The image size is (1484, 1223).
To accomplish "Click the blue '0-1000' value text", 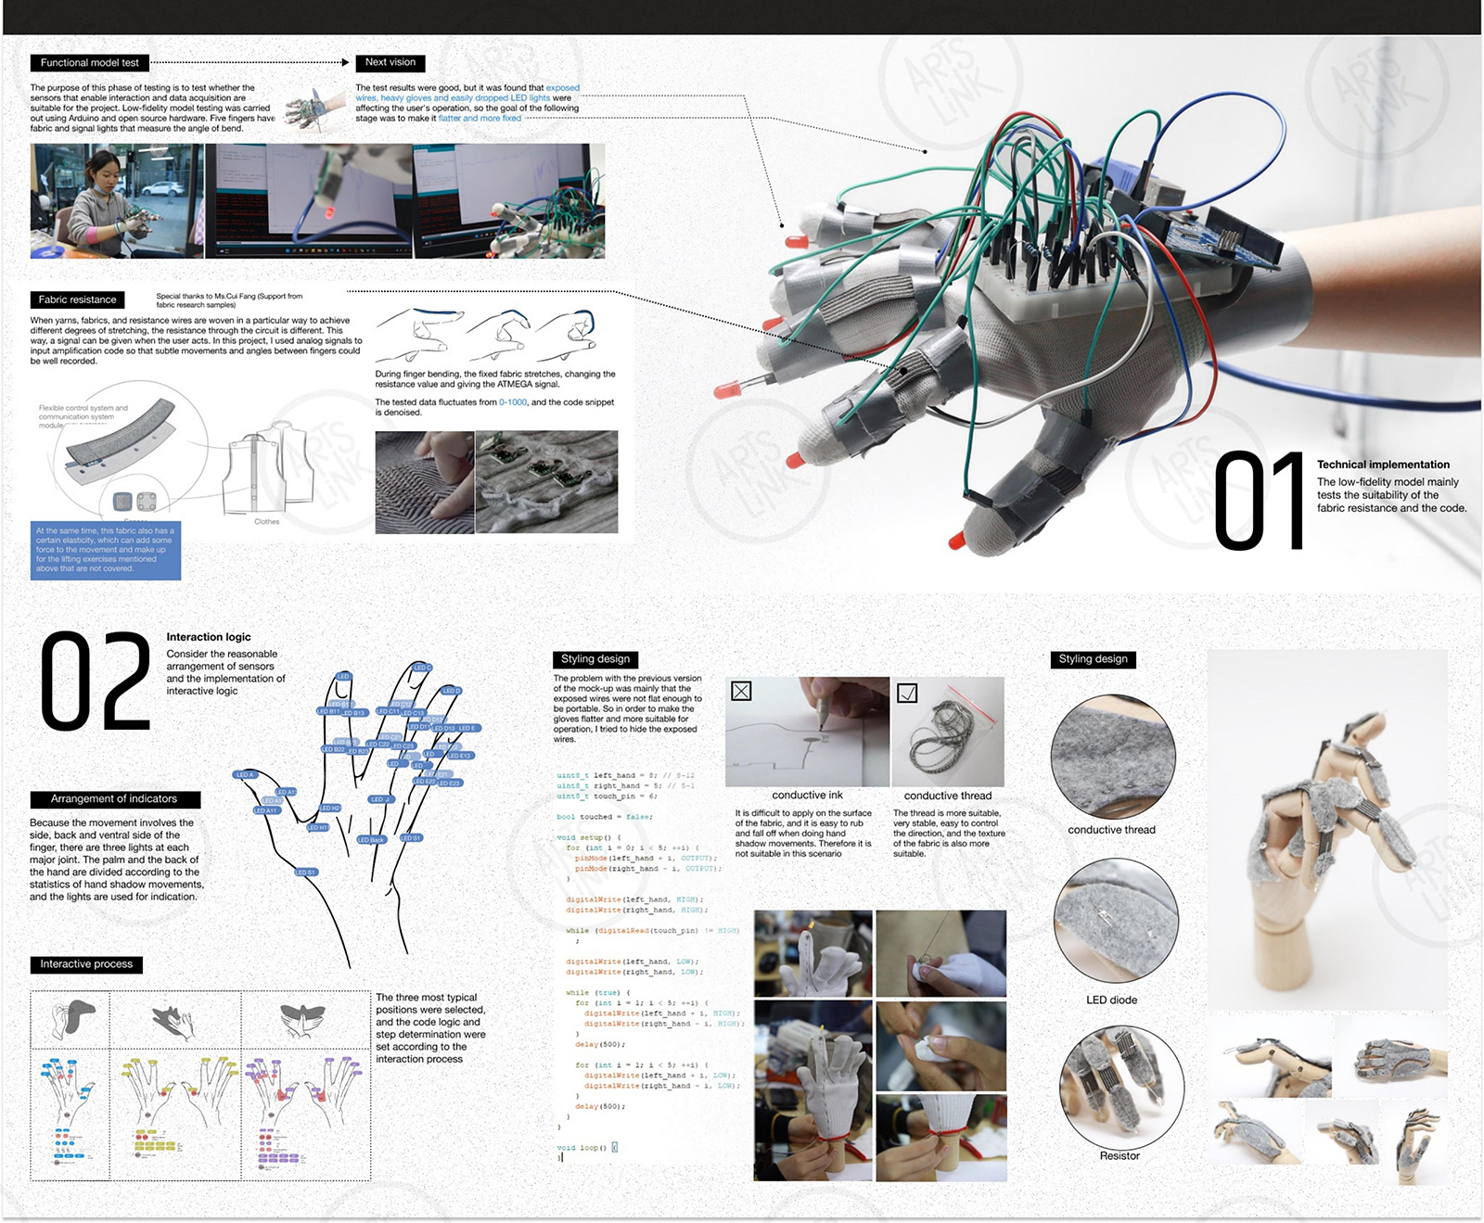I will click(513, 402).
